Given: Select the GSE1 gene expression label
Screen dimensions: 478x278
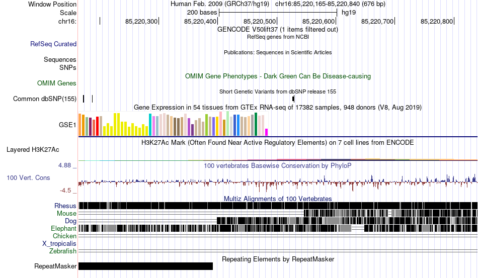Looking at the screenshot, I should click(x=68, y=125).
